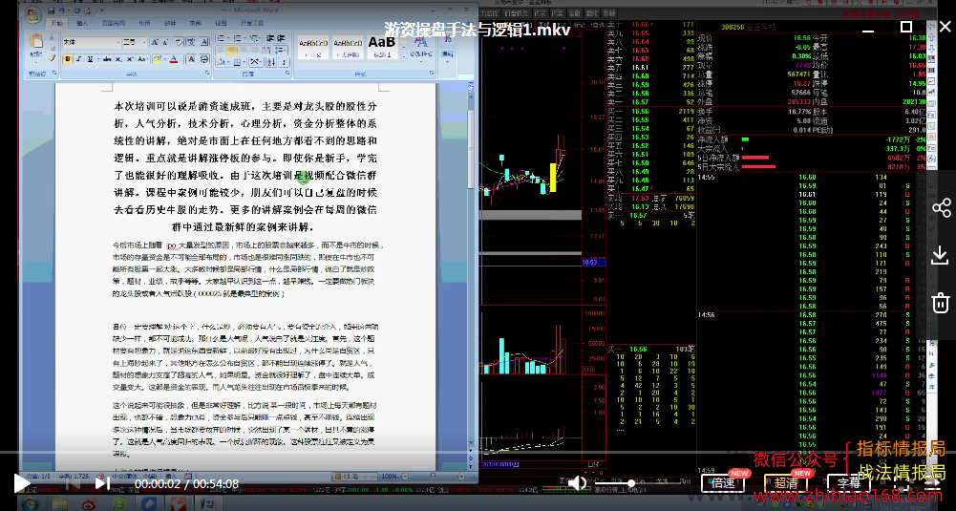Toggle Bold formatting

(68, 59)
